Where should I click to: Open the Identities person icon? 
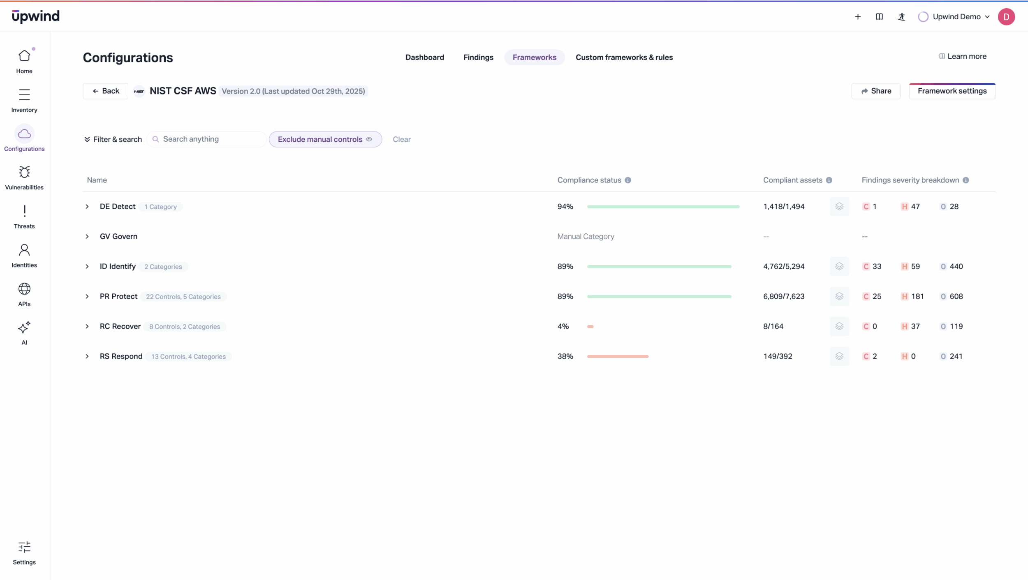click(x=24, y=250)
